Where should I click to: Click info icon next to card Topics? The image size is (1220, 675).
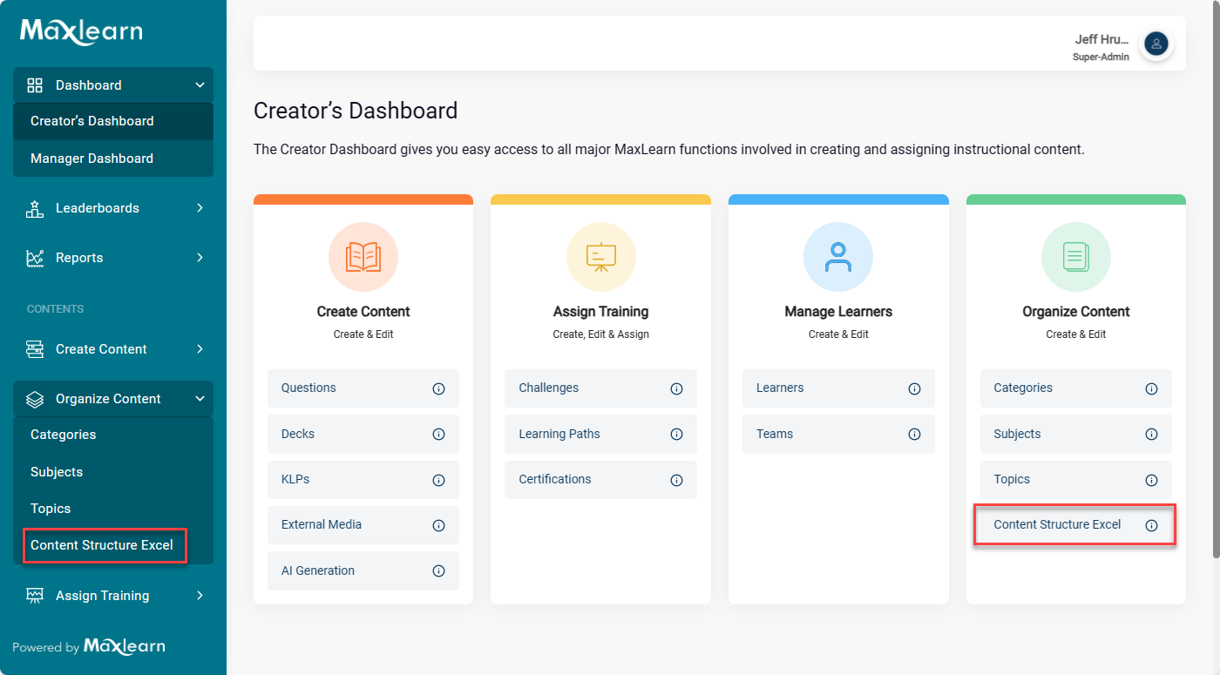point(1151,480)
